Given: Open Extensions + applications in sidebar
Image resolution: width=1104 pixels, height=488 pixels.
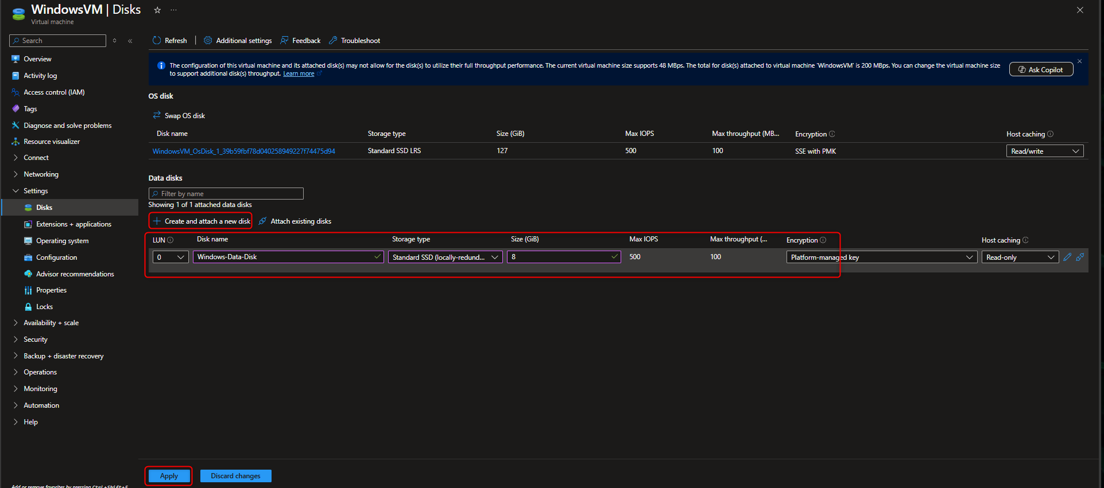Looking at the screenshot, I should 73,224.
